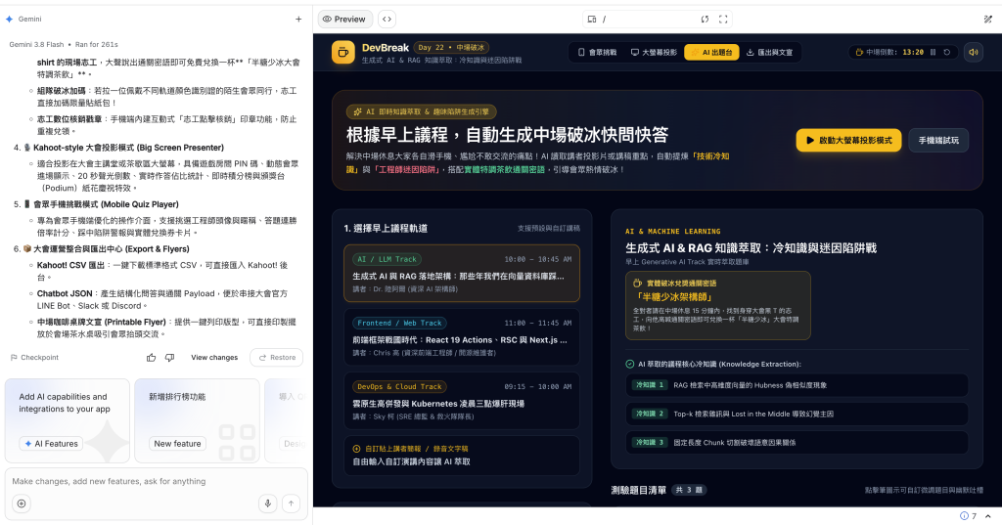Click the 啟動大螢幕投影模式 button
This screenshot has width=1002, height=525.
[x=848, y=141]
